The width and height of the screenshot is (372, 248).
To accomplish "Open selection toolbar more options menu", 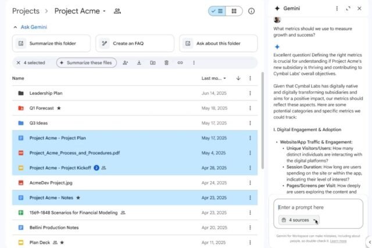I will [194, 63].
